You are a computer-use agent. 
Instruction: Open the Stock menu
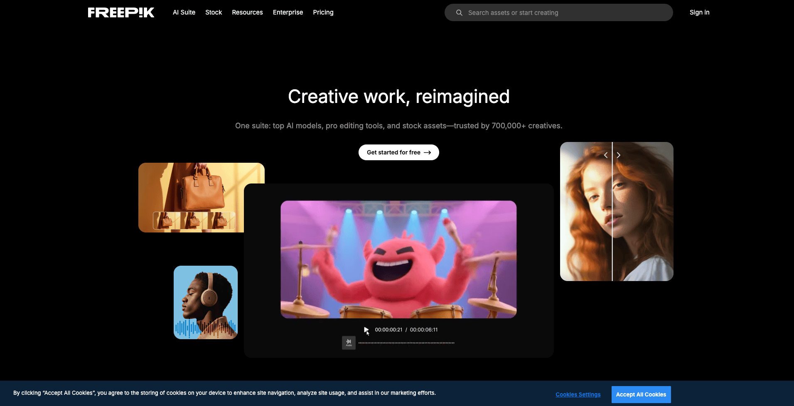coord(214,12)
